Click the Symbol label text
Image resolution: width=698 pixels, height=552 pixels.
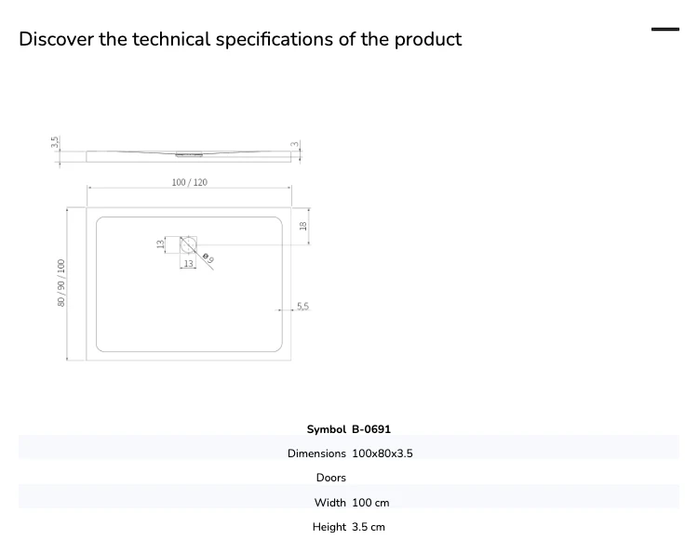[327, 429]
